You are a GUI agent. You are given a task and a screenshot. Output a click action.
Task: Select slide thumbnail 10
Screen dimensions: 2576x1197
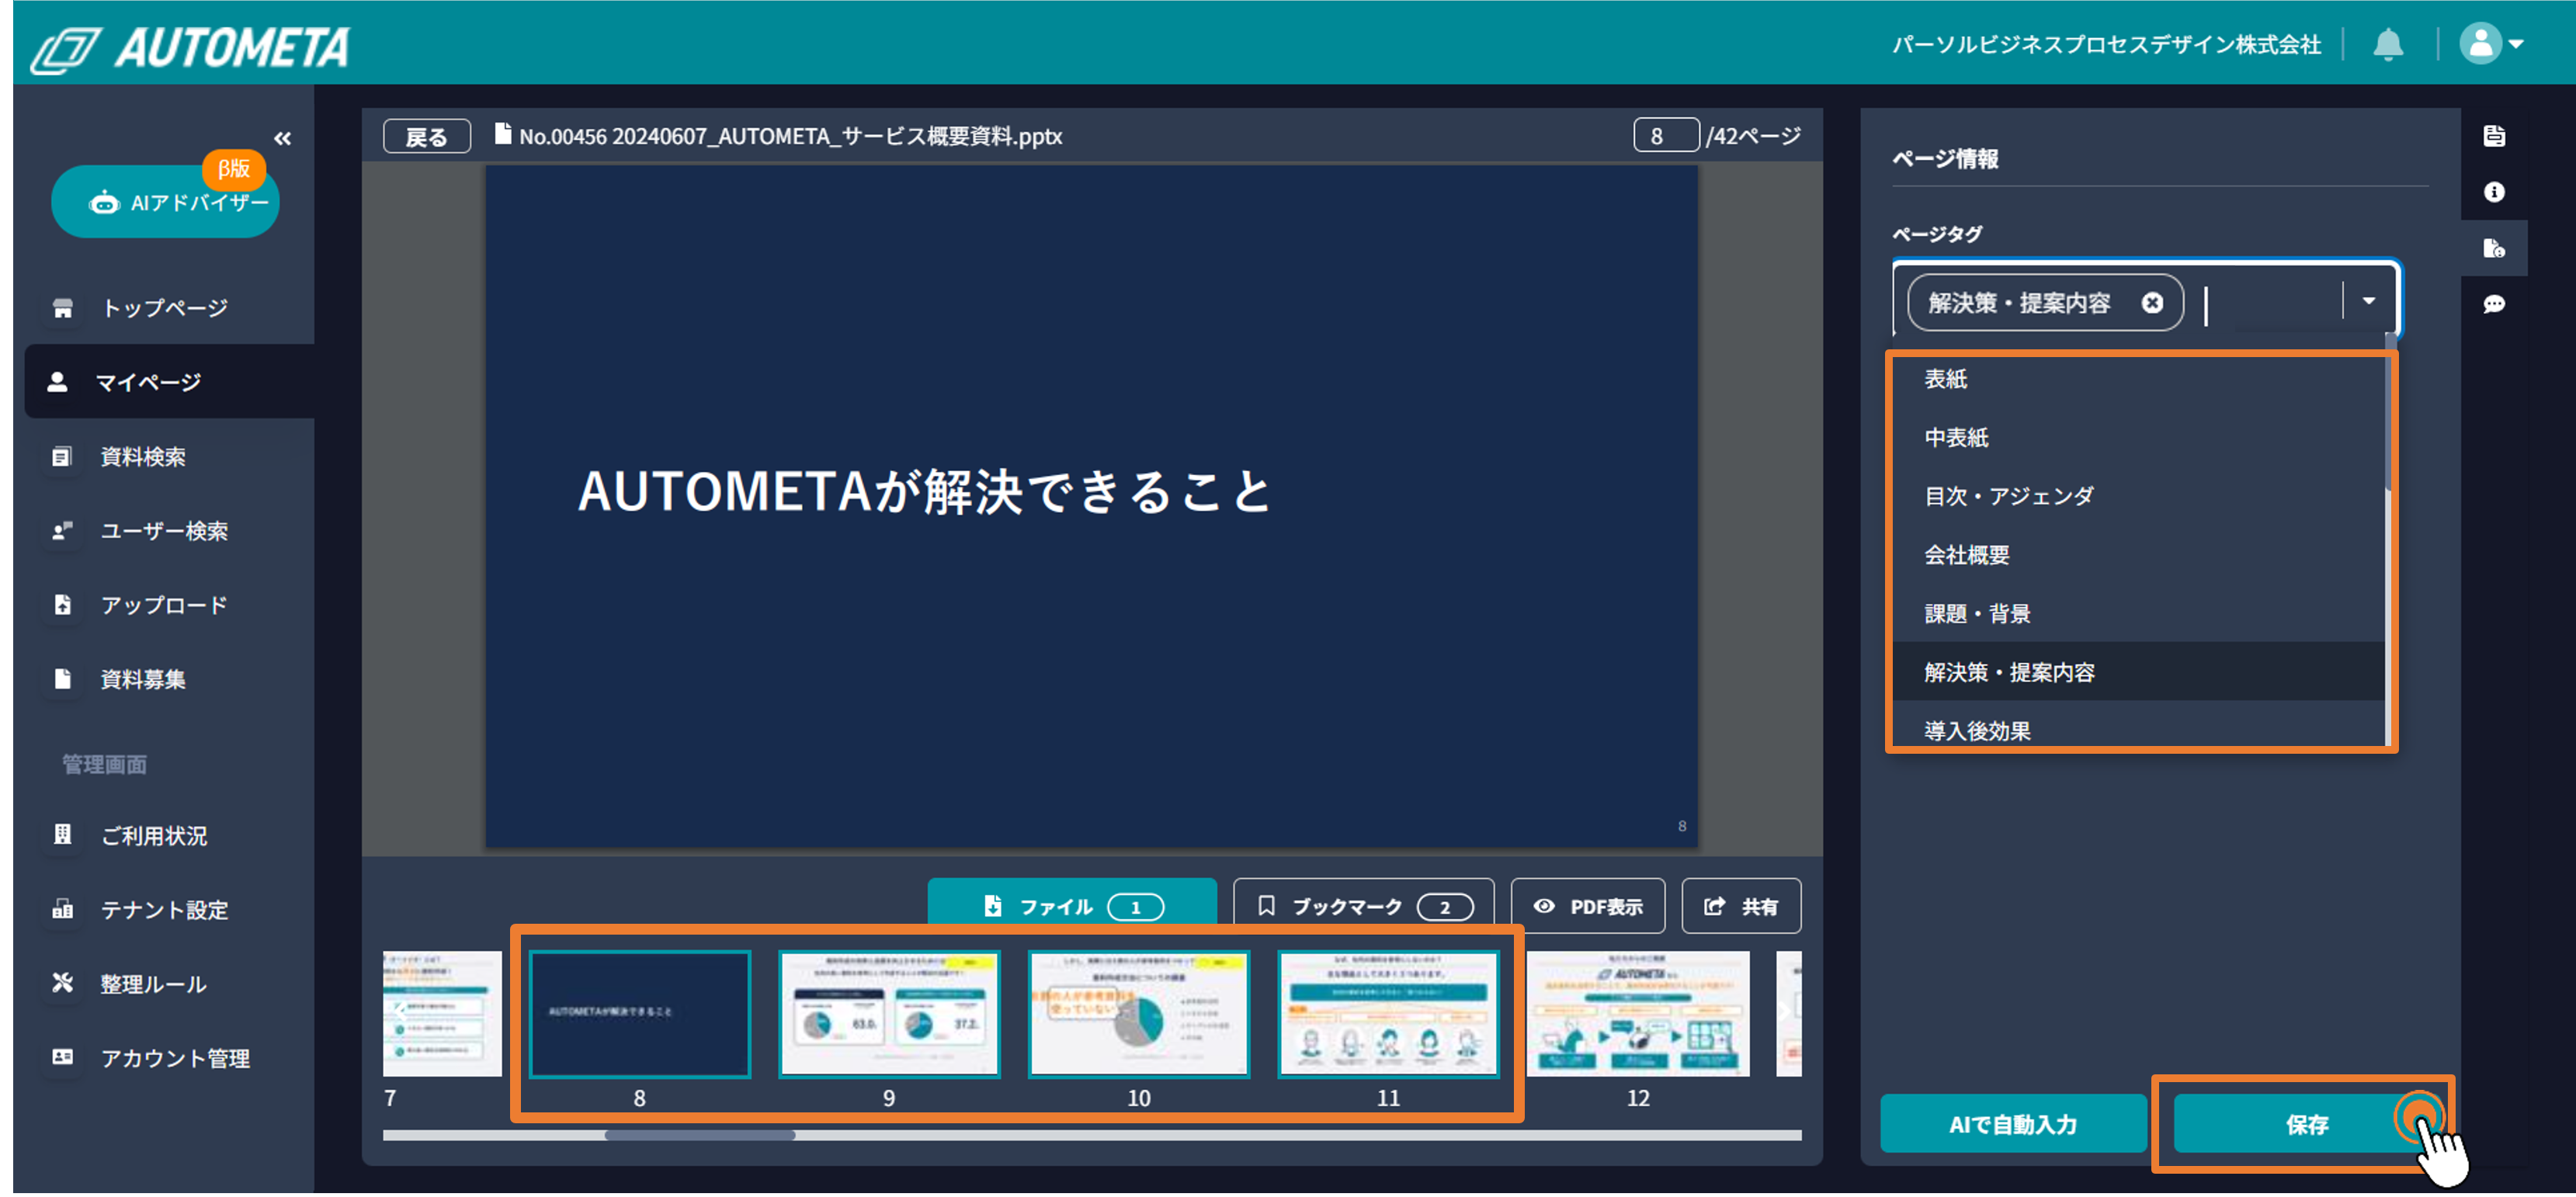click(1139, 1014)
